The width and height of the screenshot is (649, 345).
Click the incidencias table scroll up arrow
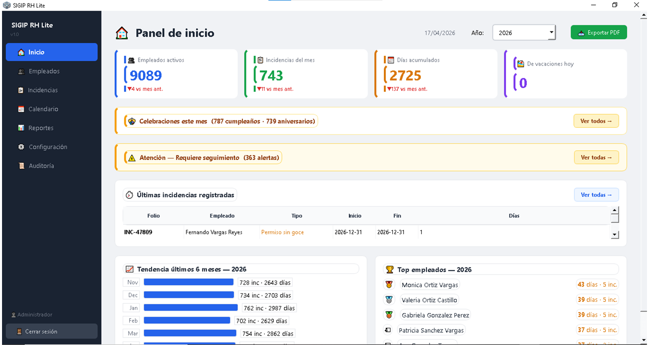click(615, 210)
